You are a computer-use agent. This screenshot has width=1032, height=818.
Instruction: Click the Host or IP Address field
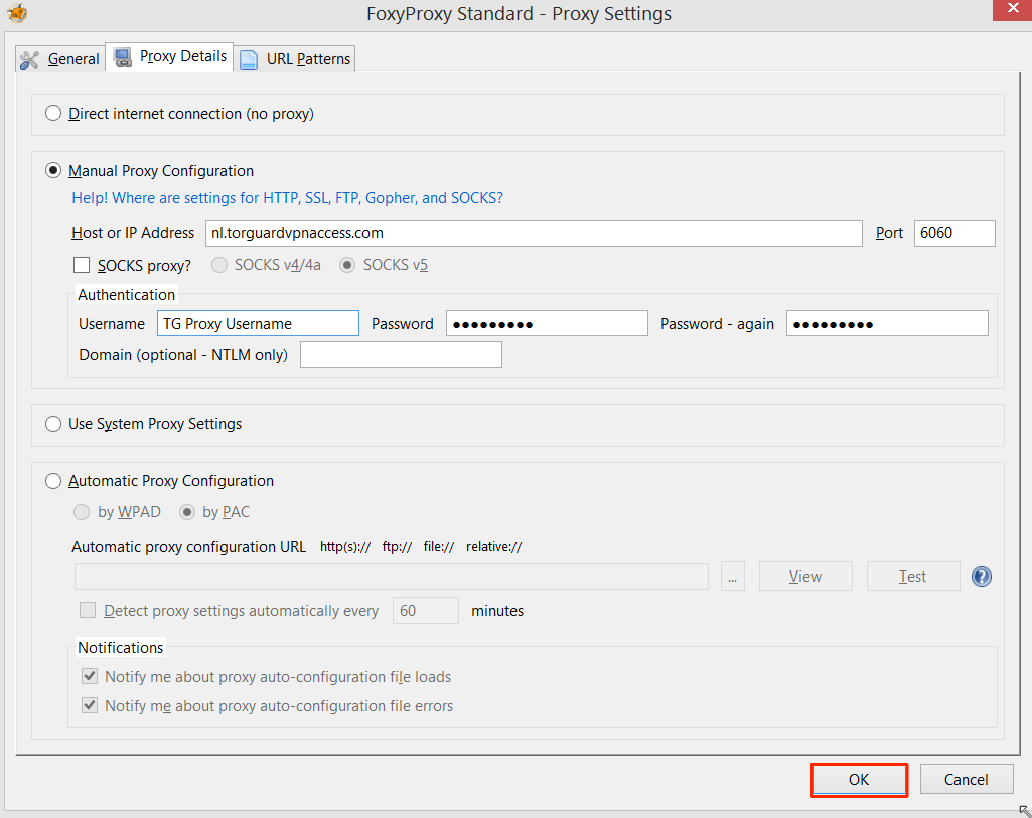pos(534,233)
